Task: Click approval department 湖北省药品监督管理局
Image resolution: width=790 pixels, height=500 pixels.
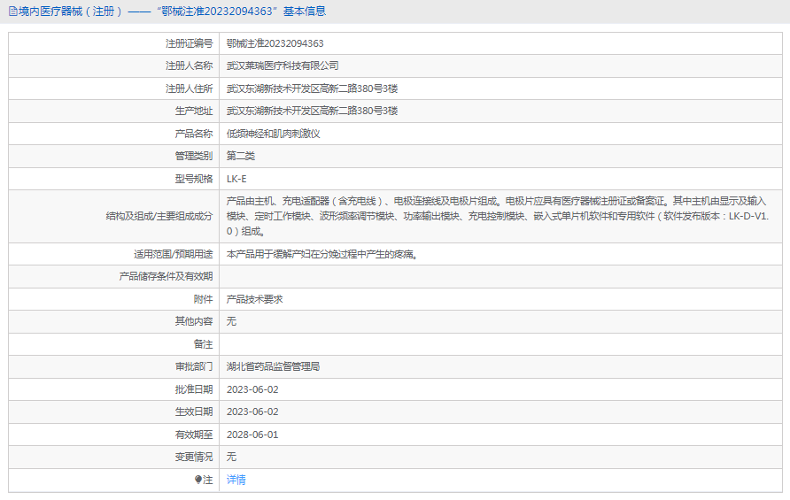Action: coord(273,366)
